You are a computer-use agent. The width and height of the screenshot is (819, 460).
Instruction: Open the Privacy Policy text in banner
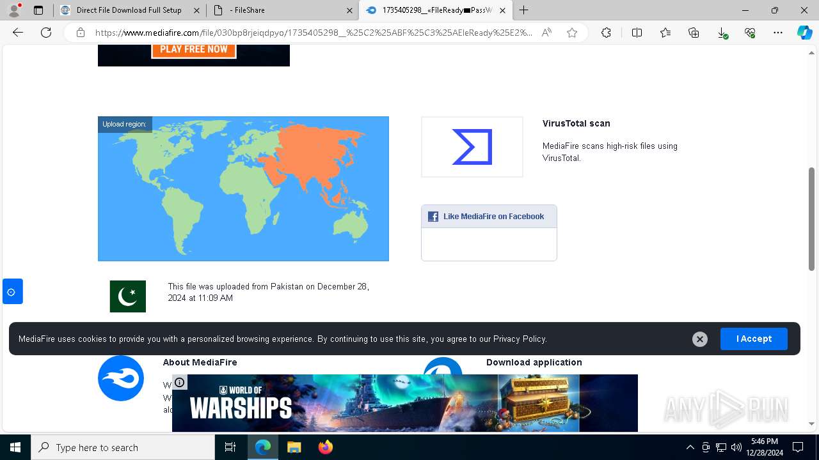pyautogui.click(x=520, y=339)
